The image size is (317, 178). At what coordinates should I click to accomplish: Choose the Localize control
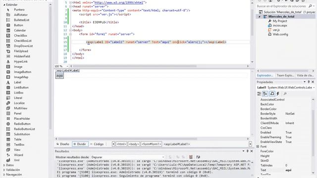[x=19, y=103]
